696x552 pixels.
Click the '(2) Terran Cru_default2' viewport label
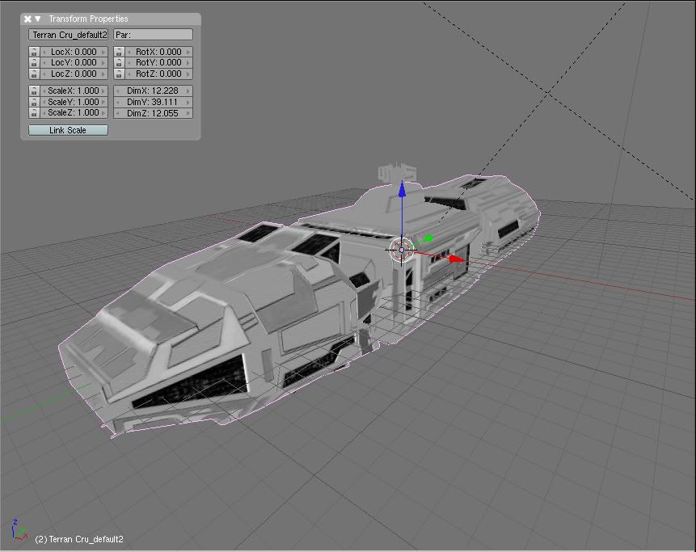pos(79,539)
